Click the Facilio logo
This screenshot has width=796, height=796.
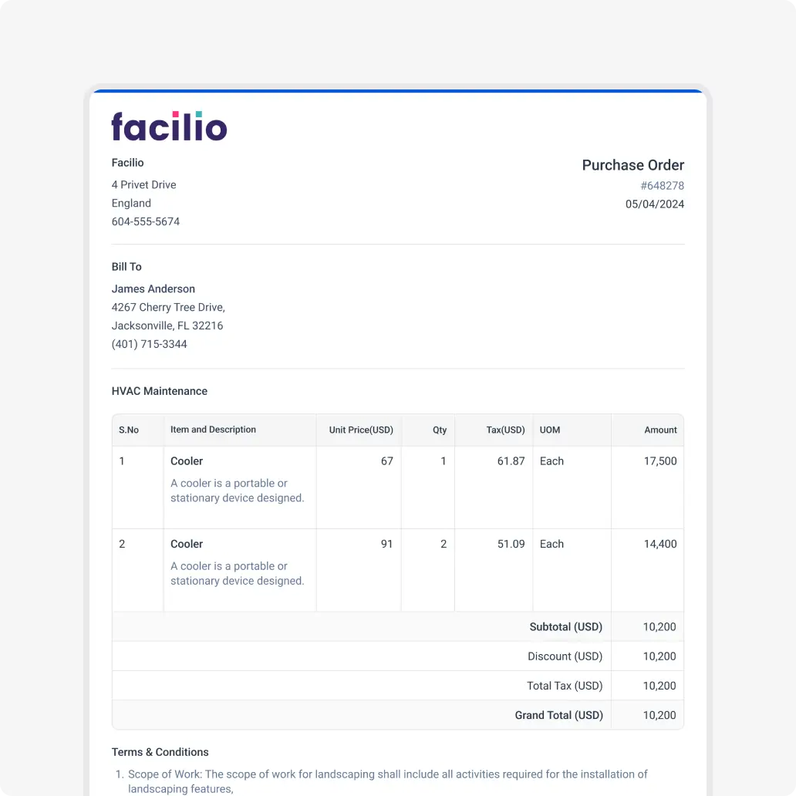169,126
